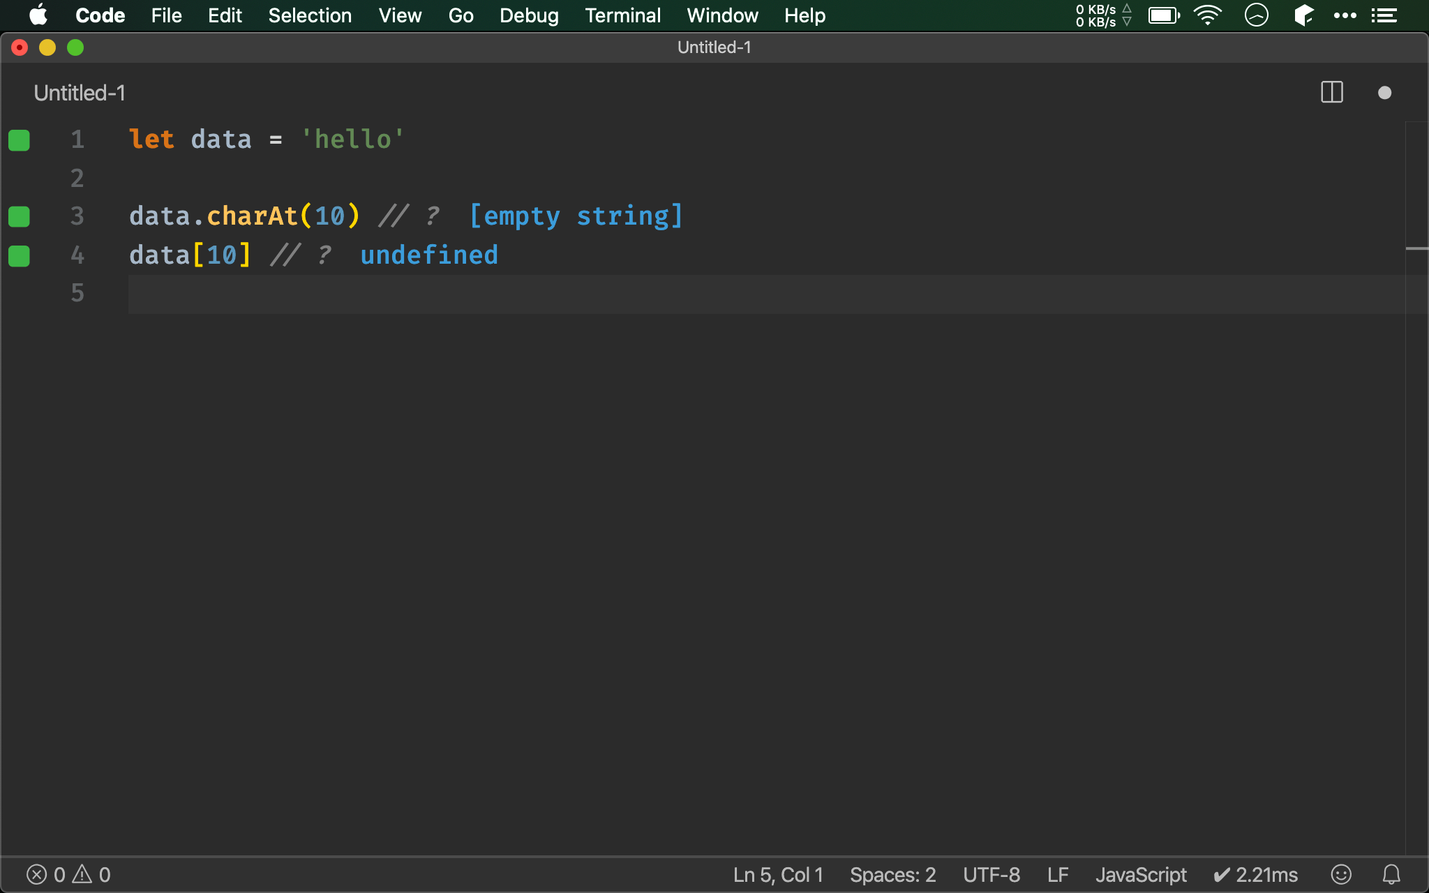Select the Untitled-1 editor tab

[80, 93]
